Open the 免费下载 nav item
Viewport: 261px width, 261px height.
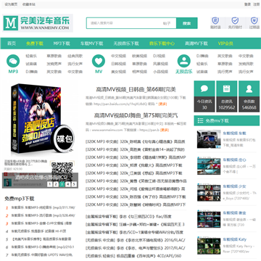[35, 43]
